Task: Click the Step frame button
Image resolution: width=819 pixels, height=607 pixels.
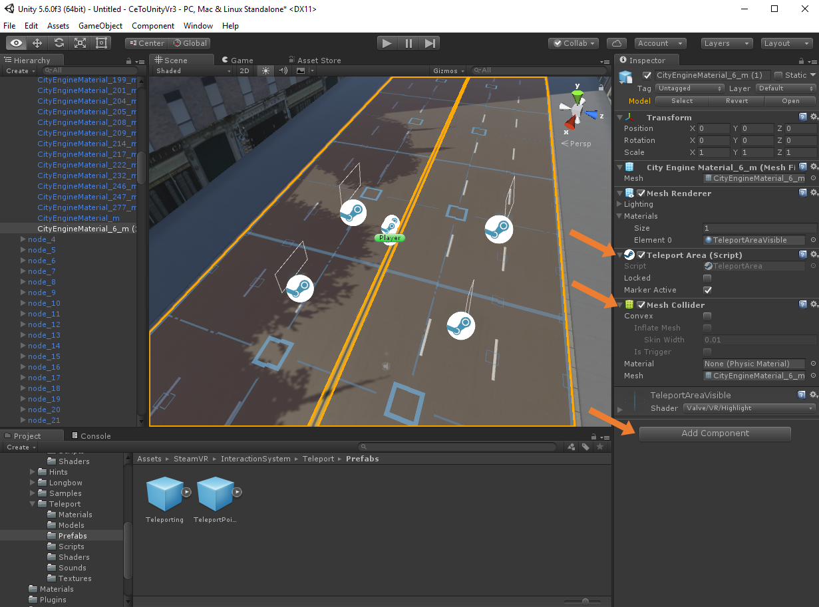Action: (x=430, y=43)
